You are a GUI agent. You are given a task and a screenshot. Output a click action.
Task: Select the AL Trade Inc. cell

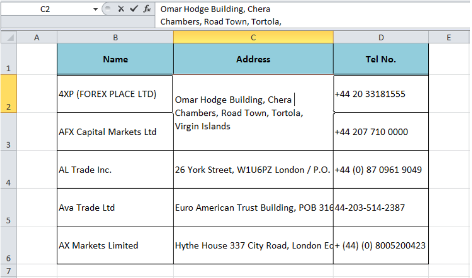point(115,170)
